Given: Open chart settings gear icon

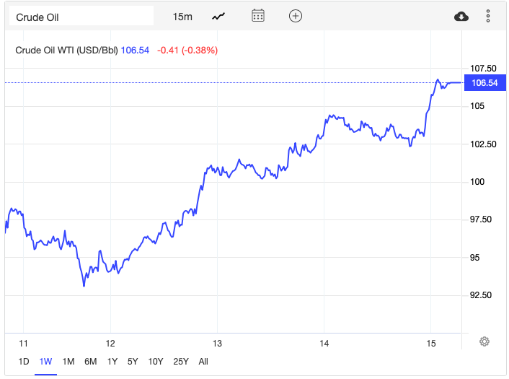Looking at the screenshot, I should click(x=484, y=341).
